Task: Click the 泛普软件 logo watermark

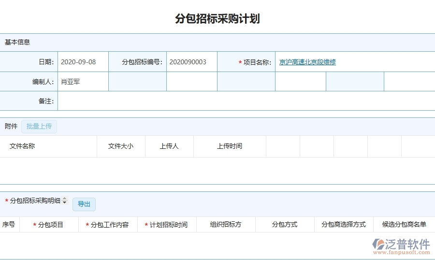Action: 402,246
